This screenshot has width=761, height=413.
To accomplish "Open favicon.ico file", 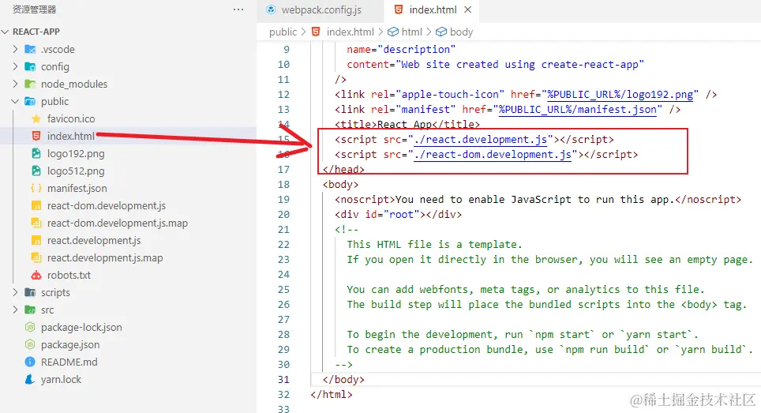I will coord(71,119).
